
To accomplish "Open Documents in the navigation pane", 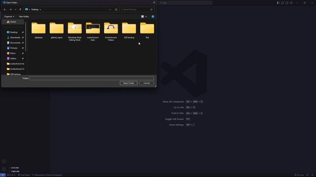I will point(15,43).
